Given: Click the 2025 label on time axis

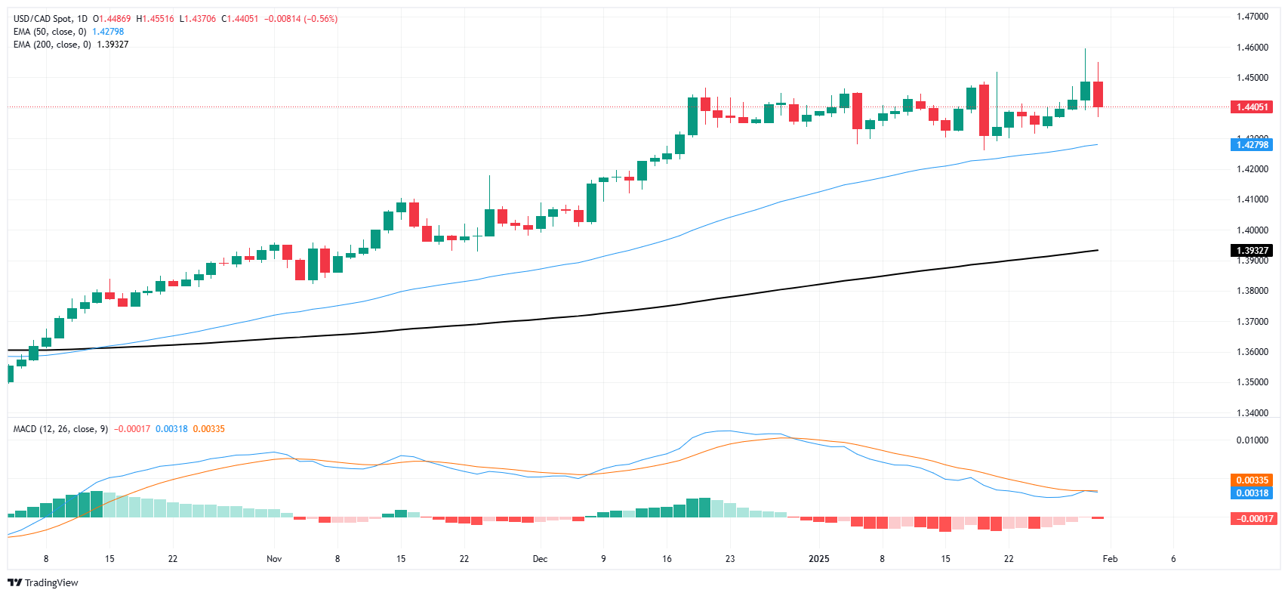Looking at the screenshot, I should (x=818, y=559).
